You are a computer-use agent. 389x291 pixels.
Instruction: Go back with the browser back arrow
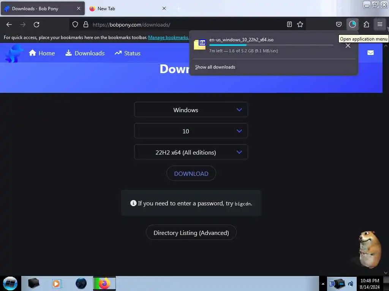click(9, 25)
